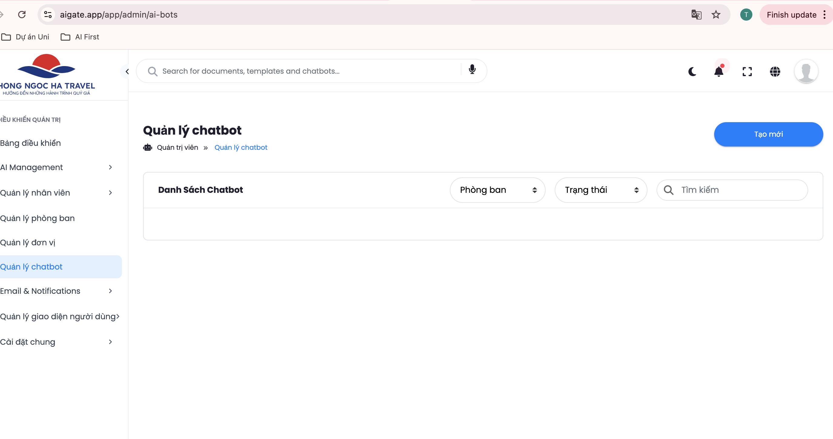This screenshot has width=833, height=439.
Task: Click the Tìm kiếm search field
Action: (741, 190)
